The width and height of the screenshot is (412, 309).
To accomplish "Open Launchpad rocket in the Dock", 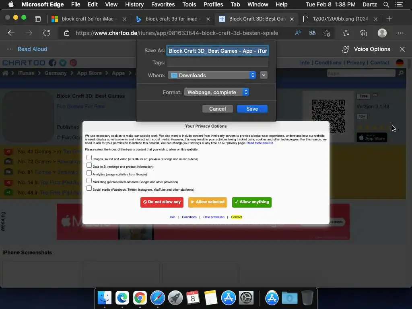I will tap(175, 298).
